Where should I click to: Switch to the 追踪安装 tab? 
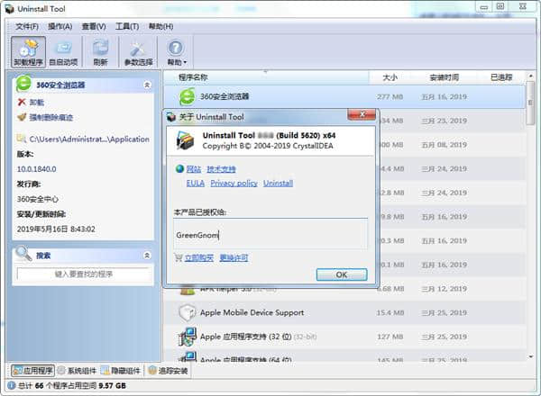tap(169, 371)
